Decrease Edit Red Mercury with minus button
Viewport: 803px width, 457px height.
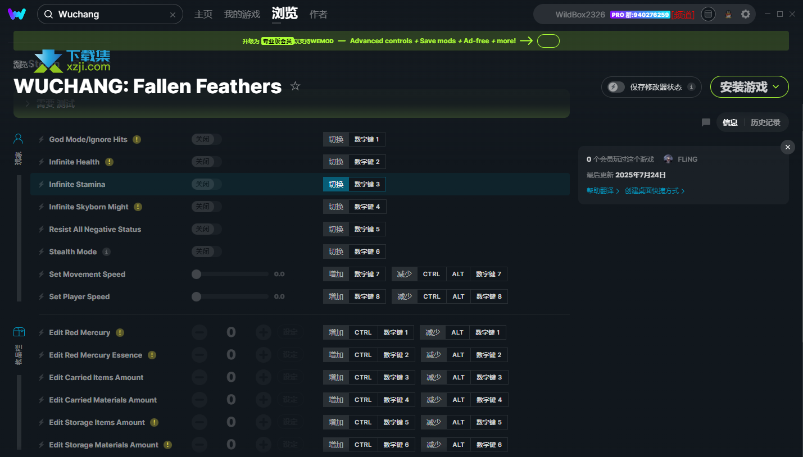click(199, 332)
